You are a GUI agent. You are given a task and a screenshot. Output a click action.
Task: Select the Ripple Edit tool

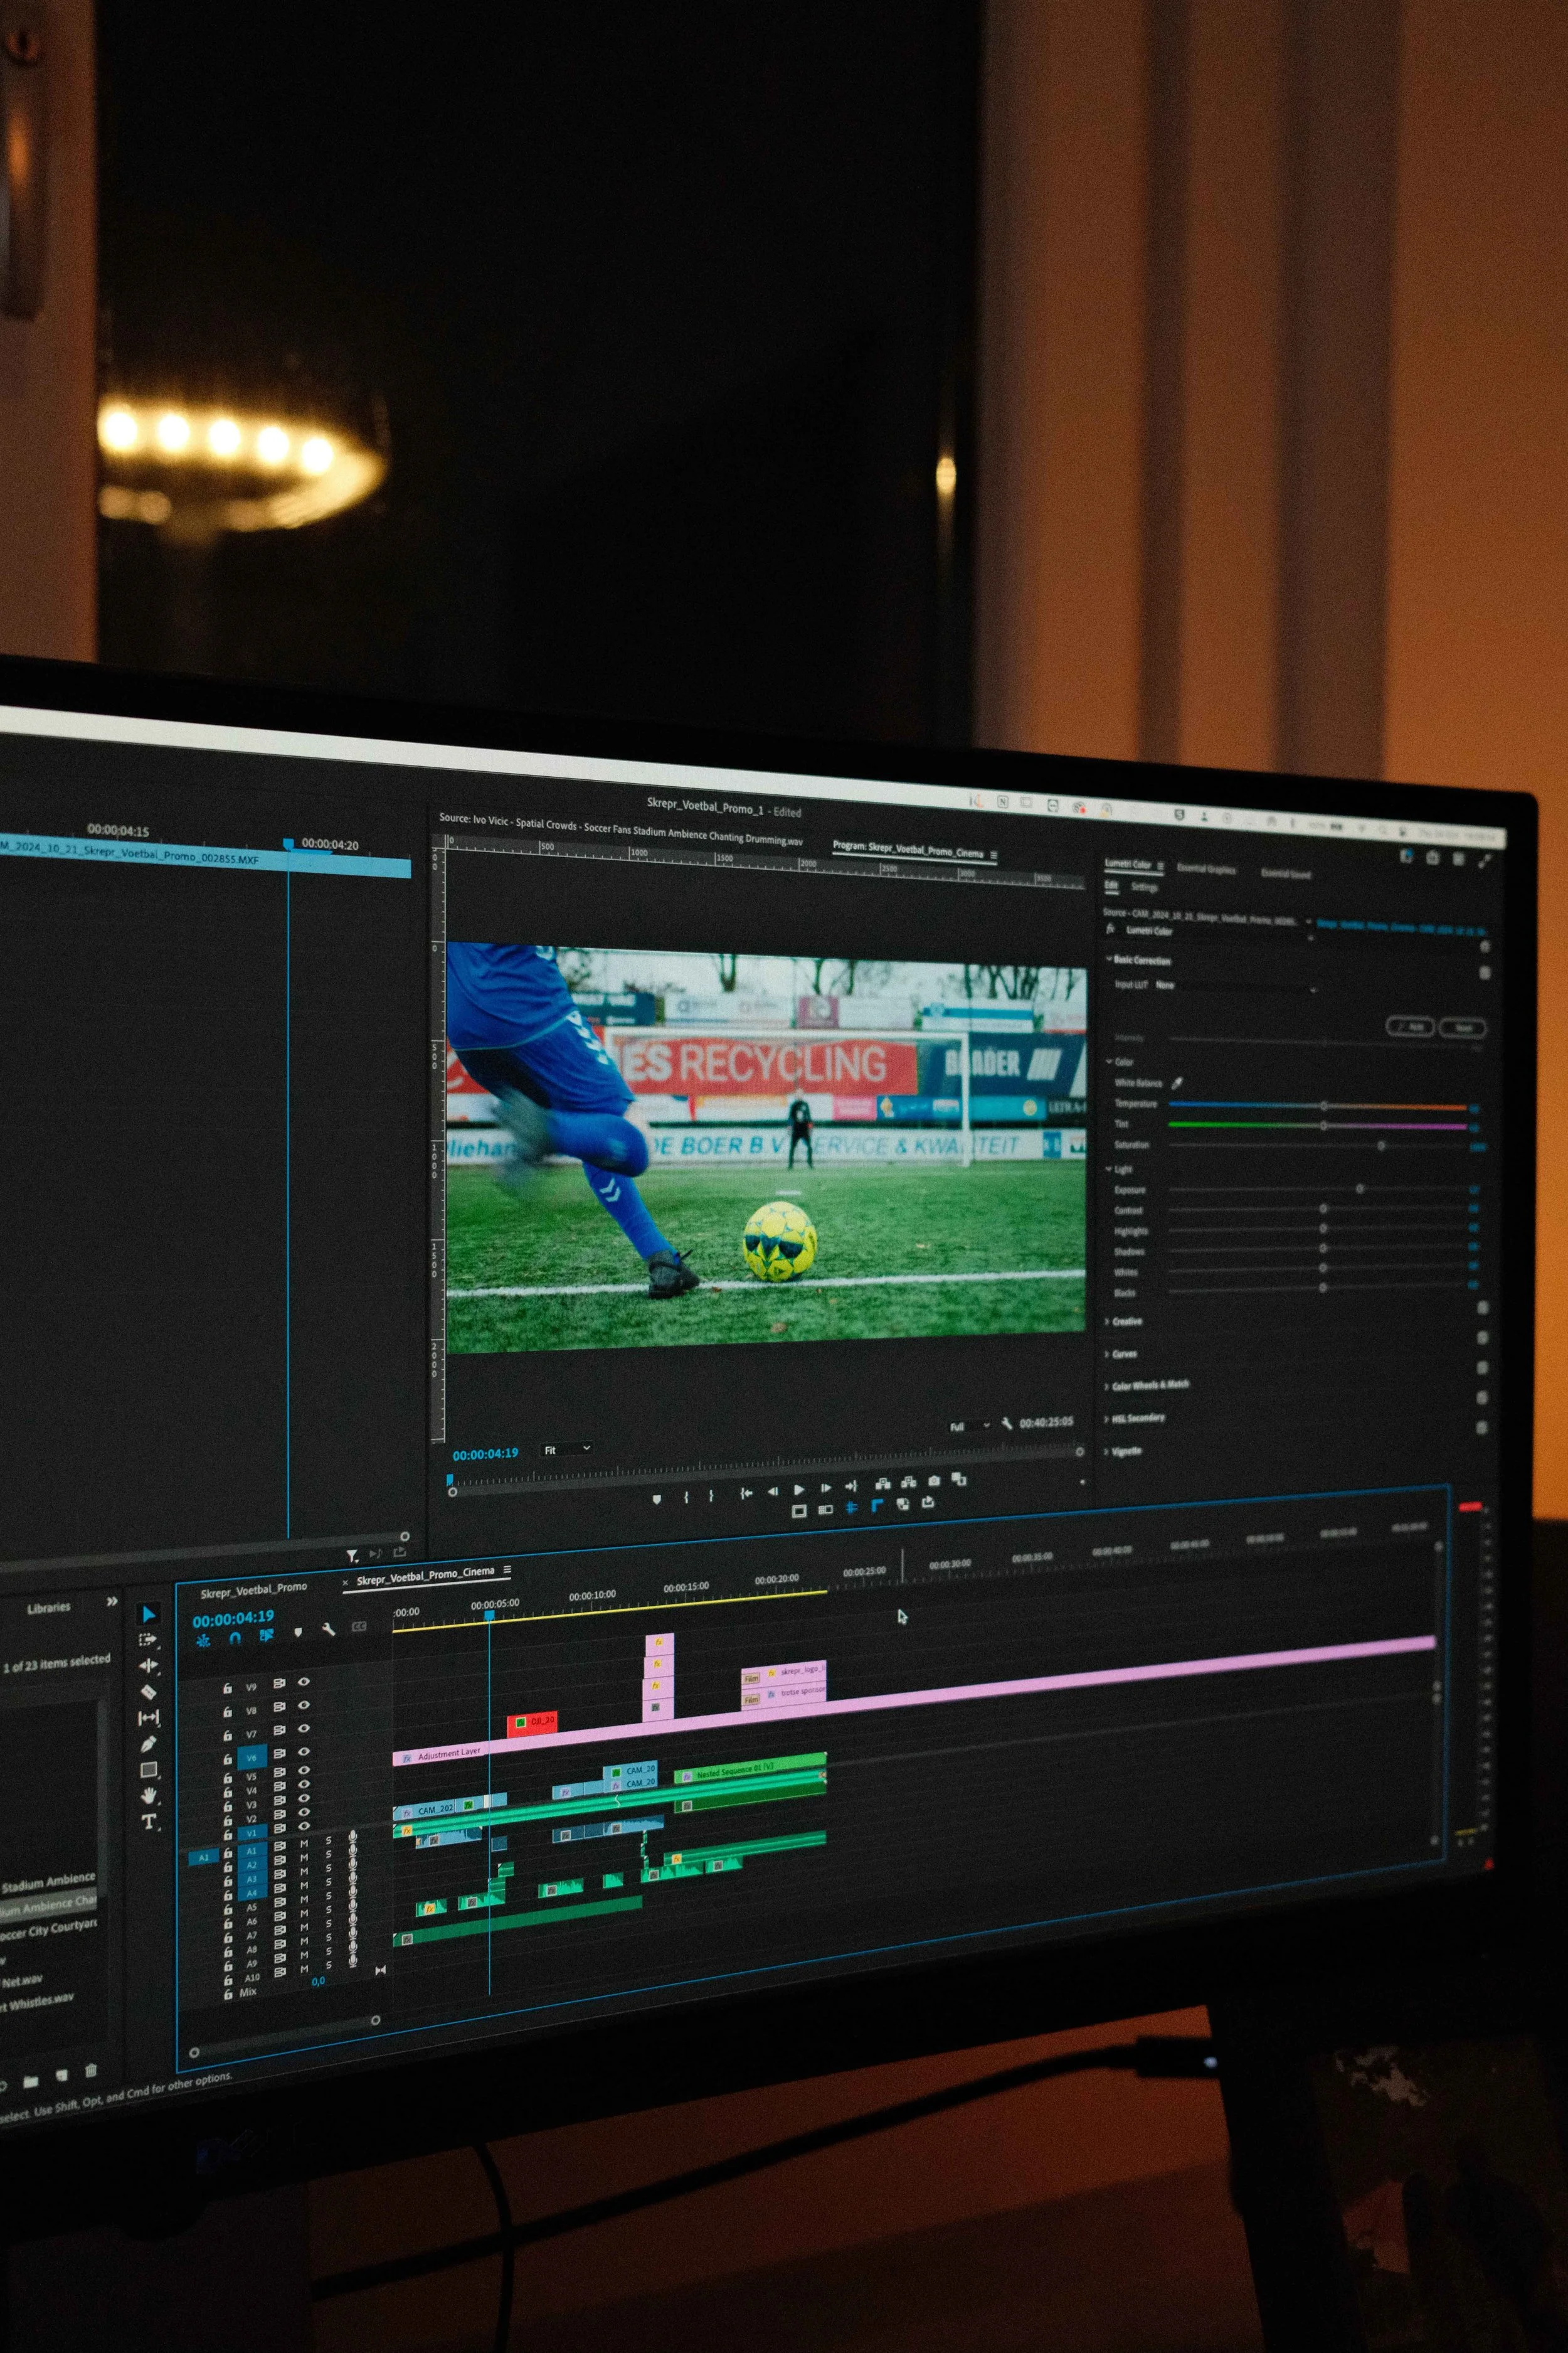[x=148, y=1665]
